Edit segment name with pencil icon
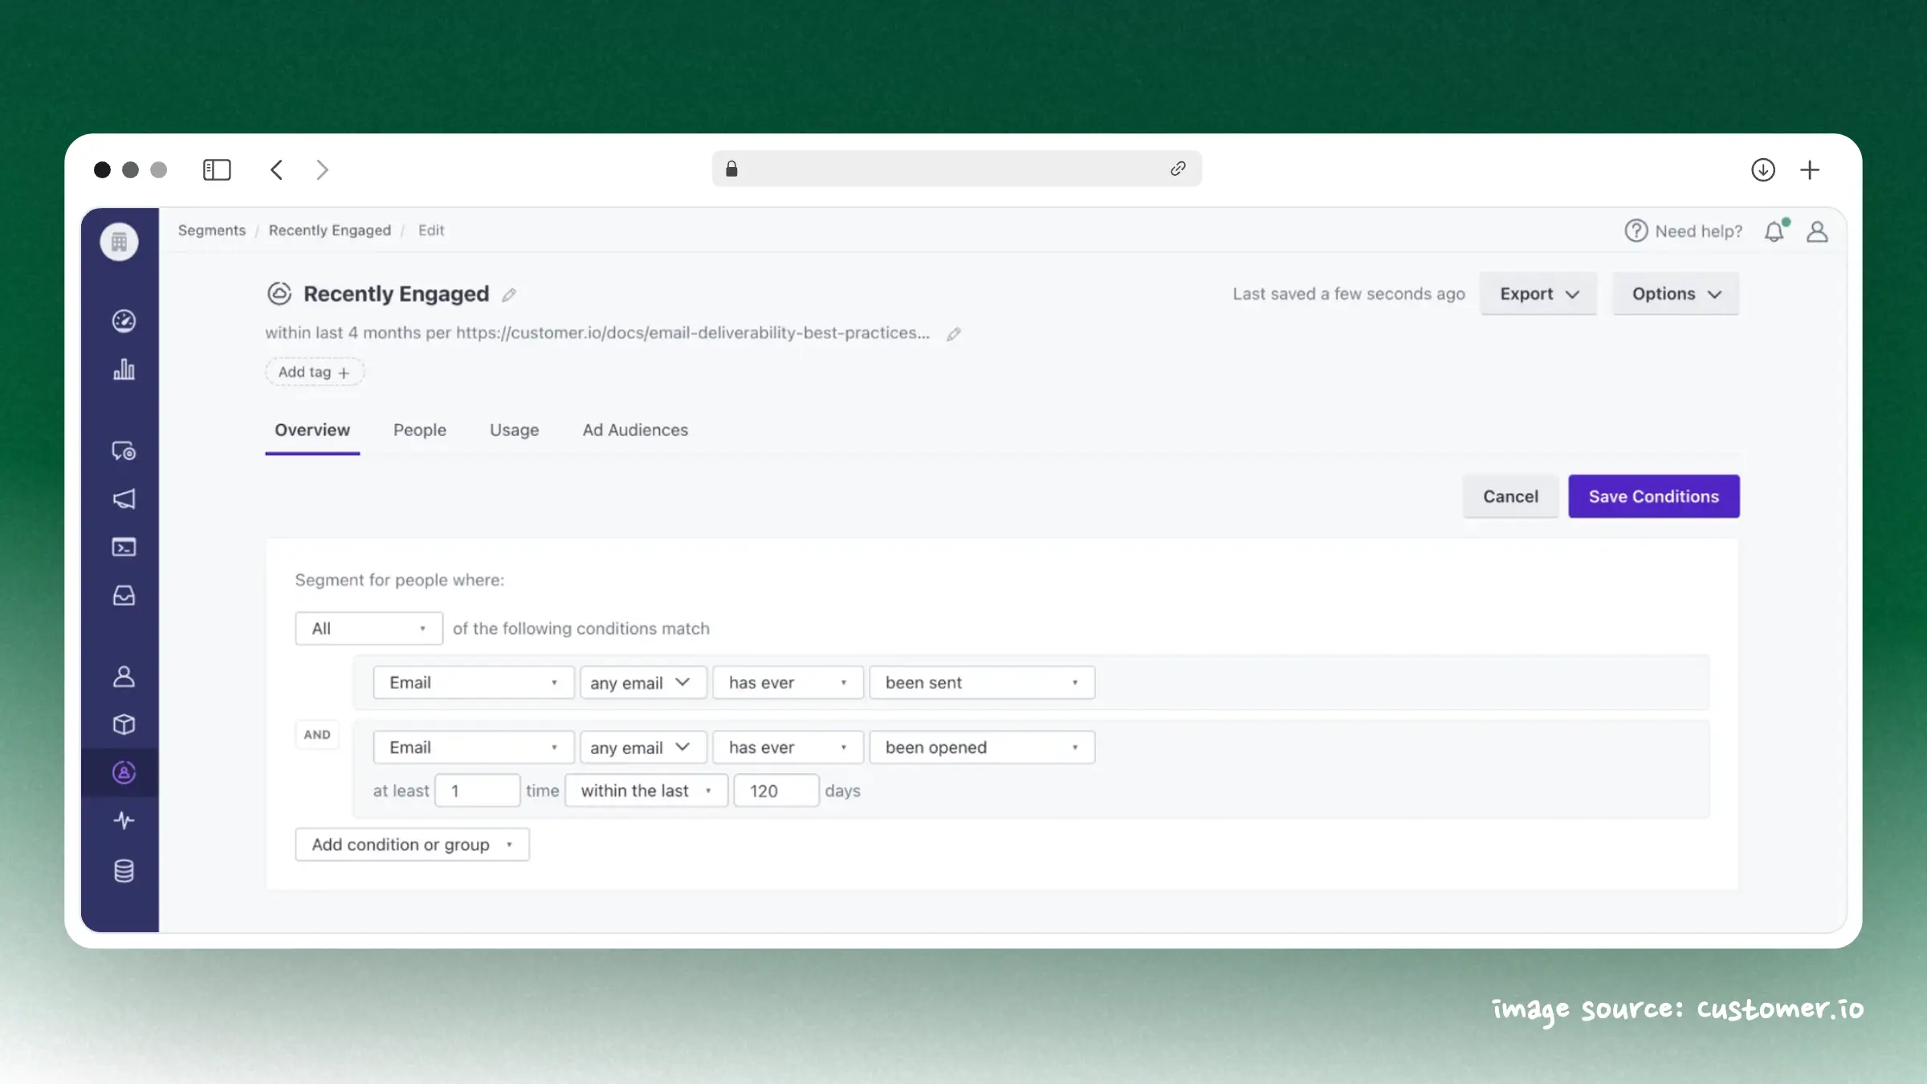 tap(509, 295)
